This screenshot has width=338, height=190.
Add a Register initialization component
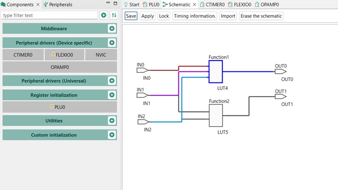112,95
